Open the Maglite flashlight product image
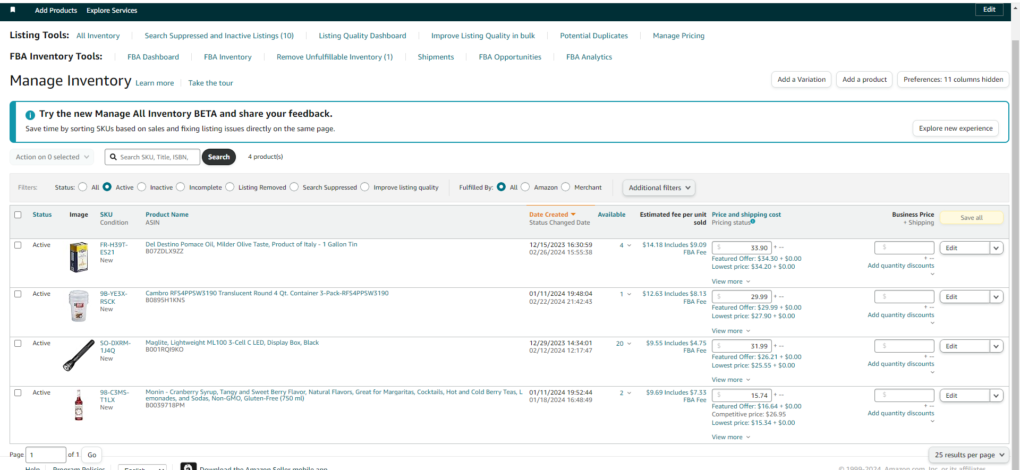Viewport: 1020px width, 470px height. 79,355
